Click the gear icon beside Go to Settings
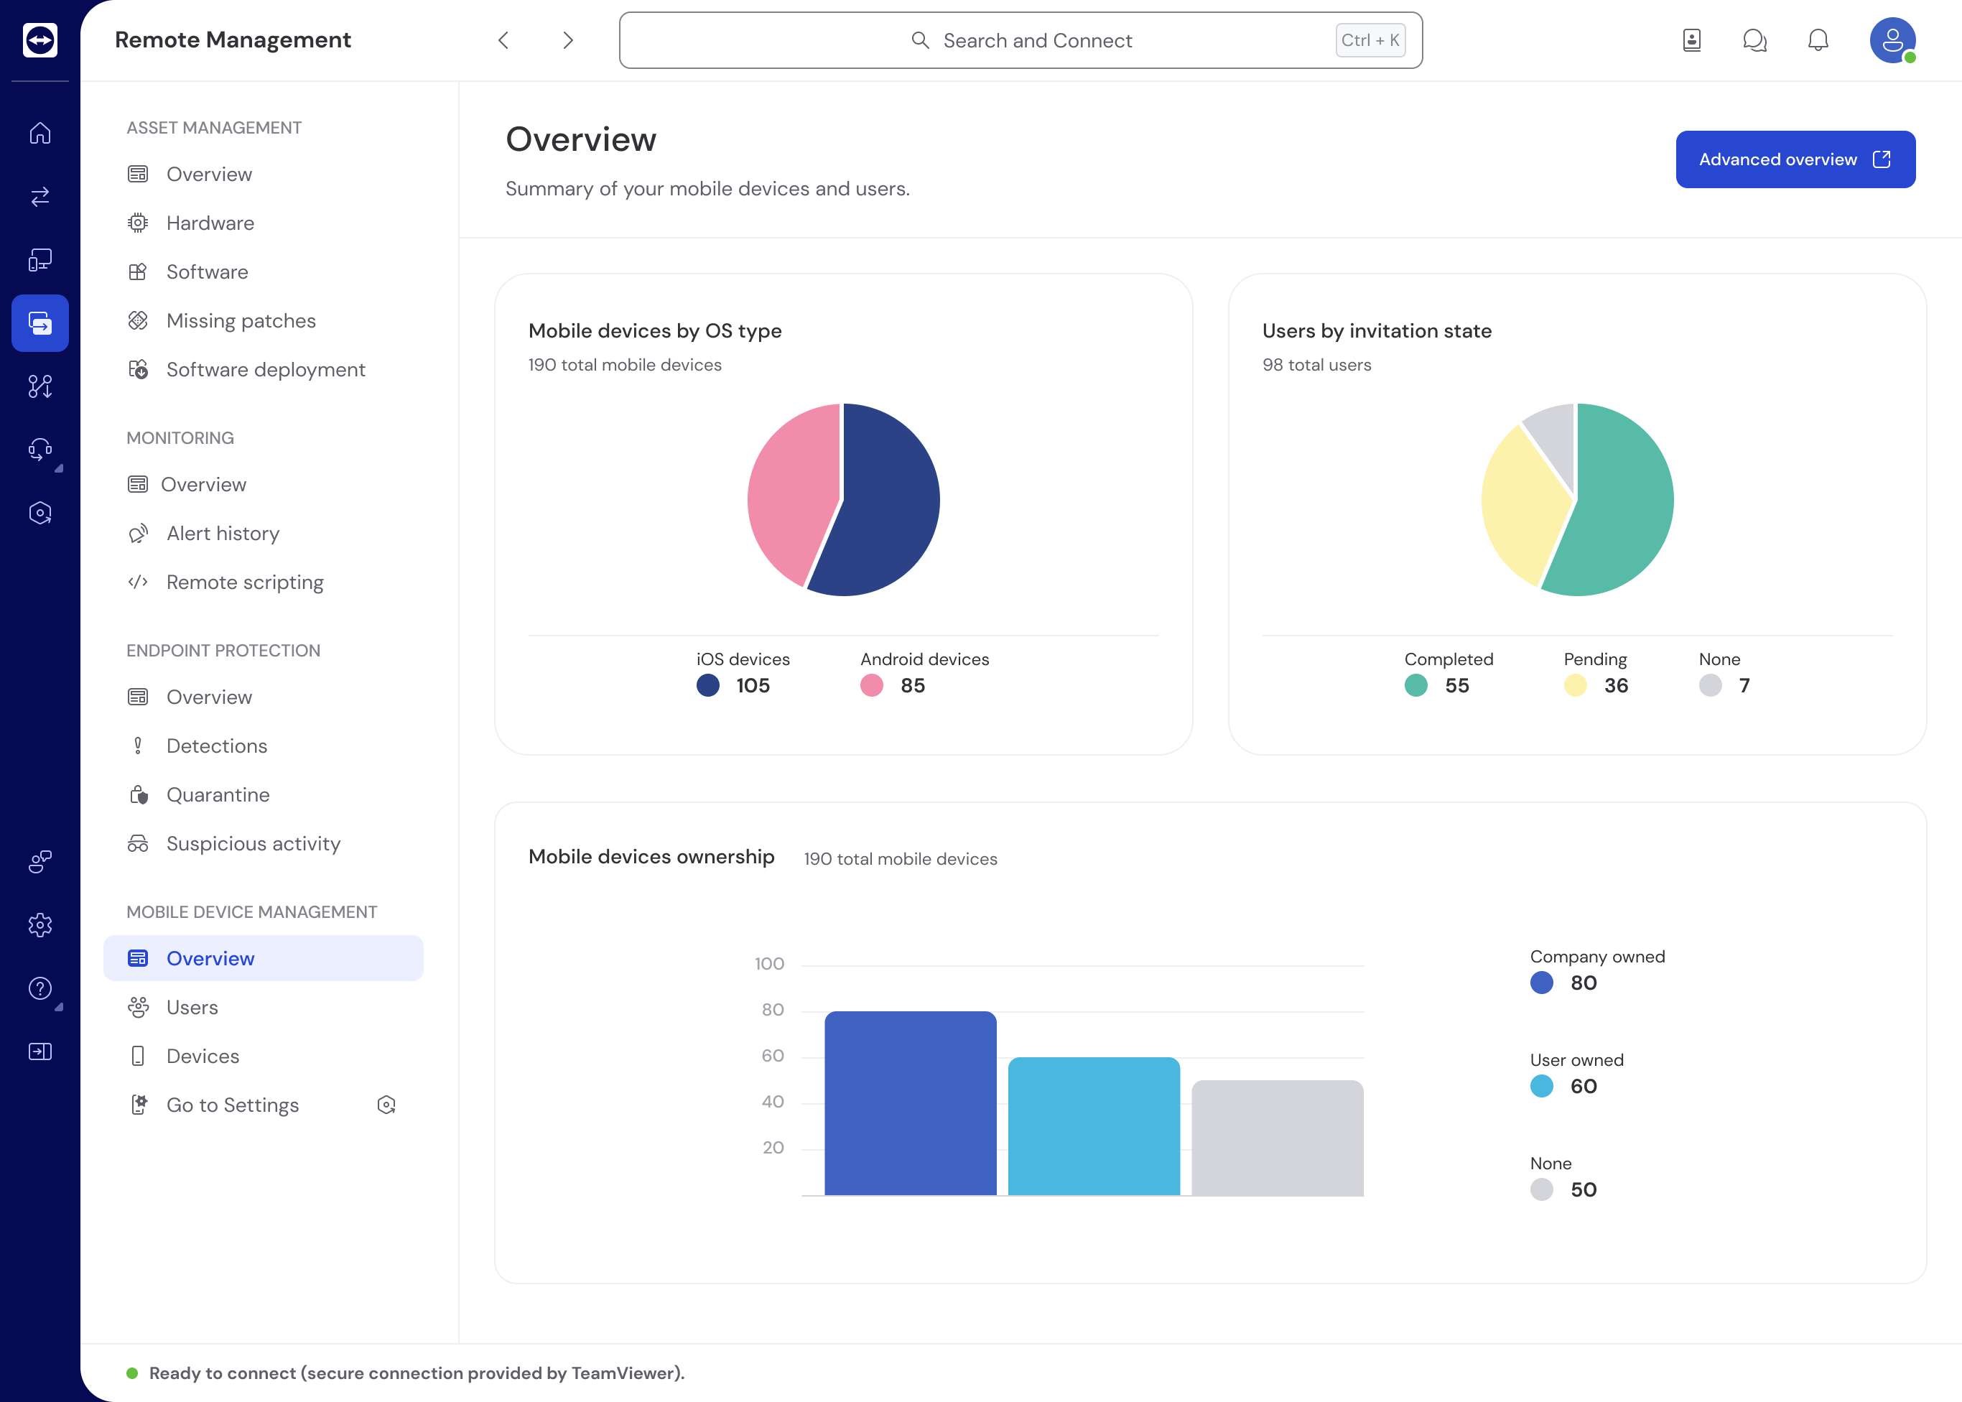1962x1402 pixels. tap(386, 1104)
